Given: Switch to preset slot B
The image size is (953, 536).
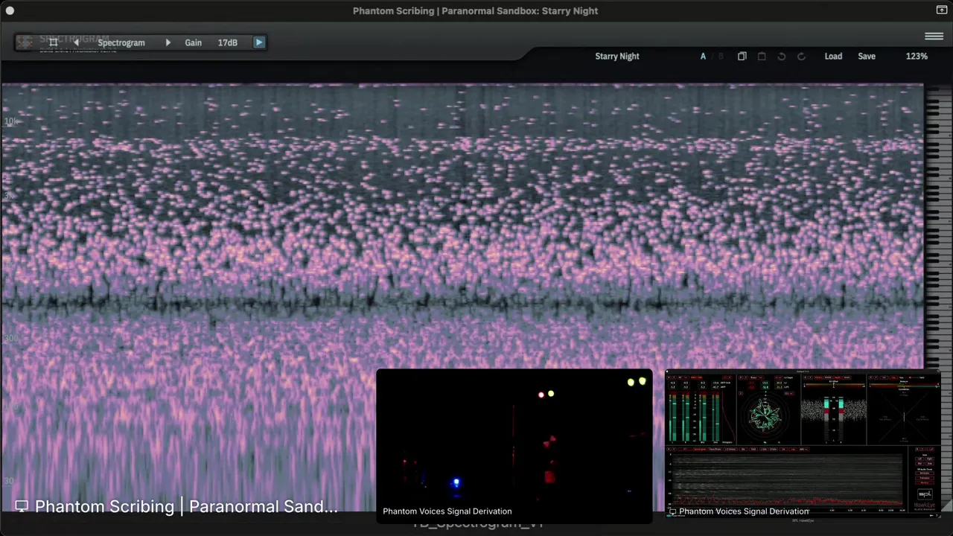Looking at the screenshot, I should 721,56.
